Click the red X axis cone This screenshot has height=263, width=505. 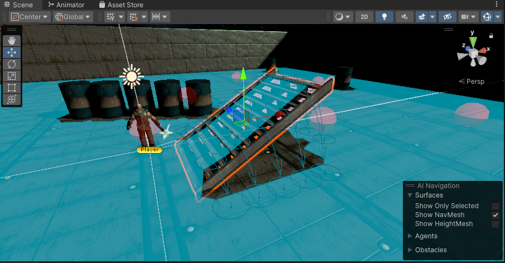[x=482, y=51]
